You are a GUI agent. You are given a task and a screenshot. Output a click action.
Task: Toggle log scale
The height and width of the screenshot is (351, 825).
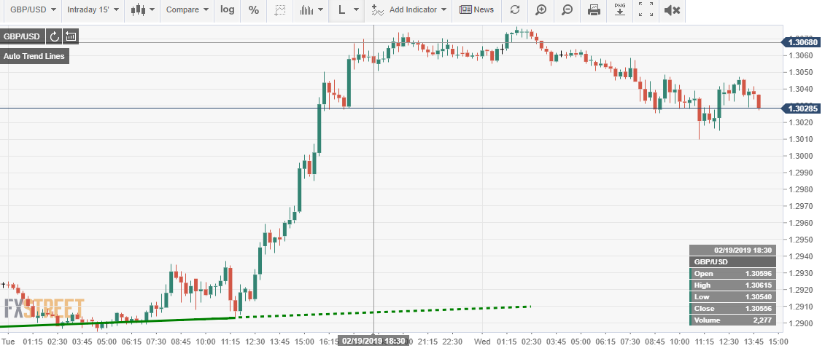point(228,10)
